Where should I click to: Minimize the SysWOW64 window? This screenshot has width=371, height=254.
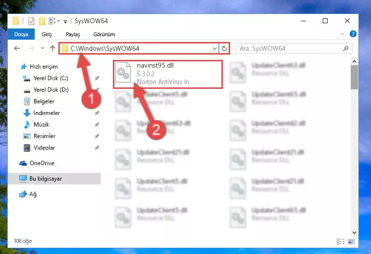[x=303, y=21]
